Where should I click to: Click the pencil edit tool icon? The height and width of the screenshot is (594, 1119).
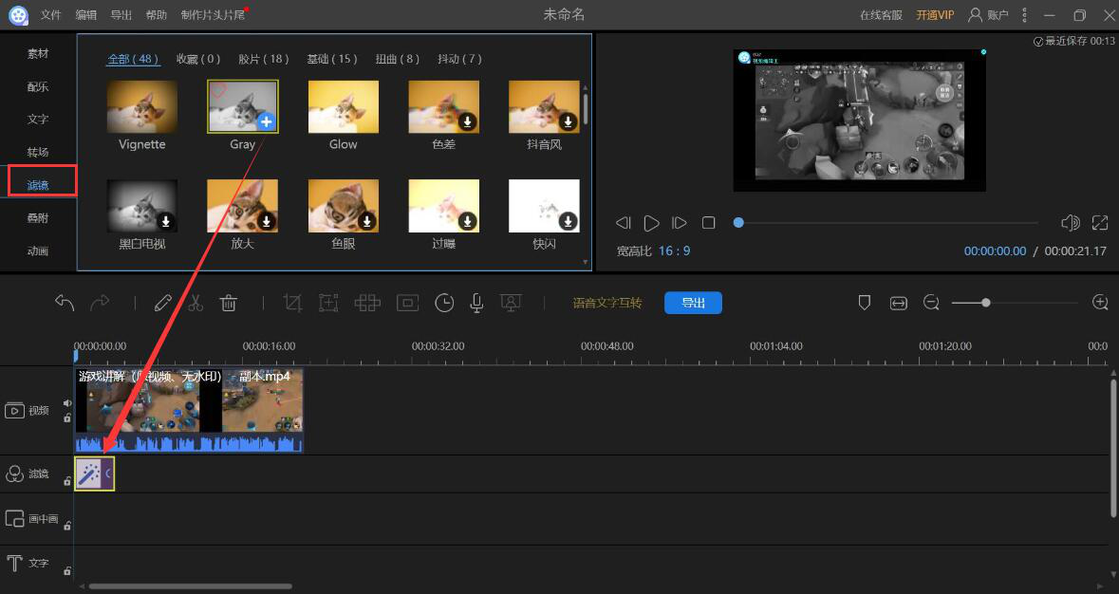click(162, 303)
